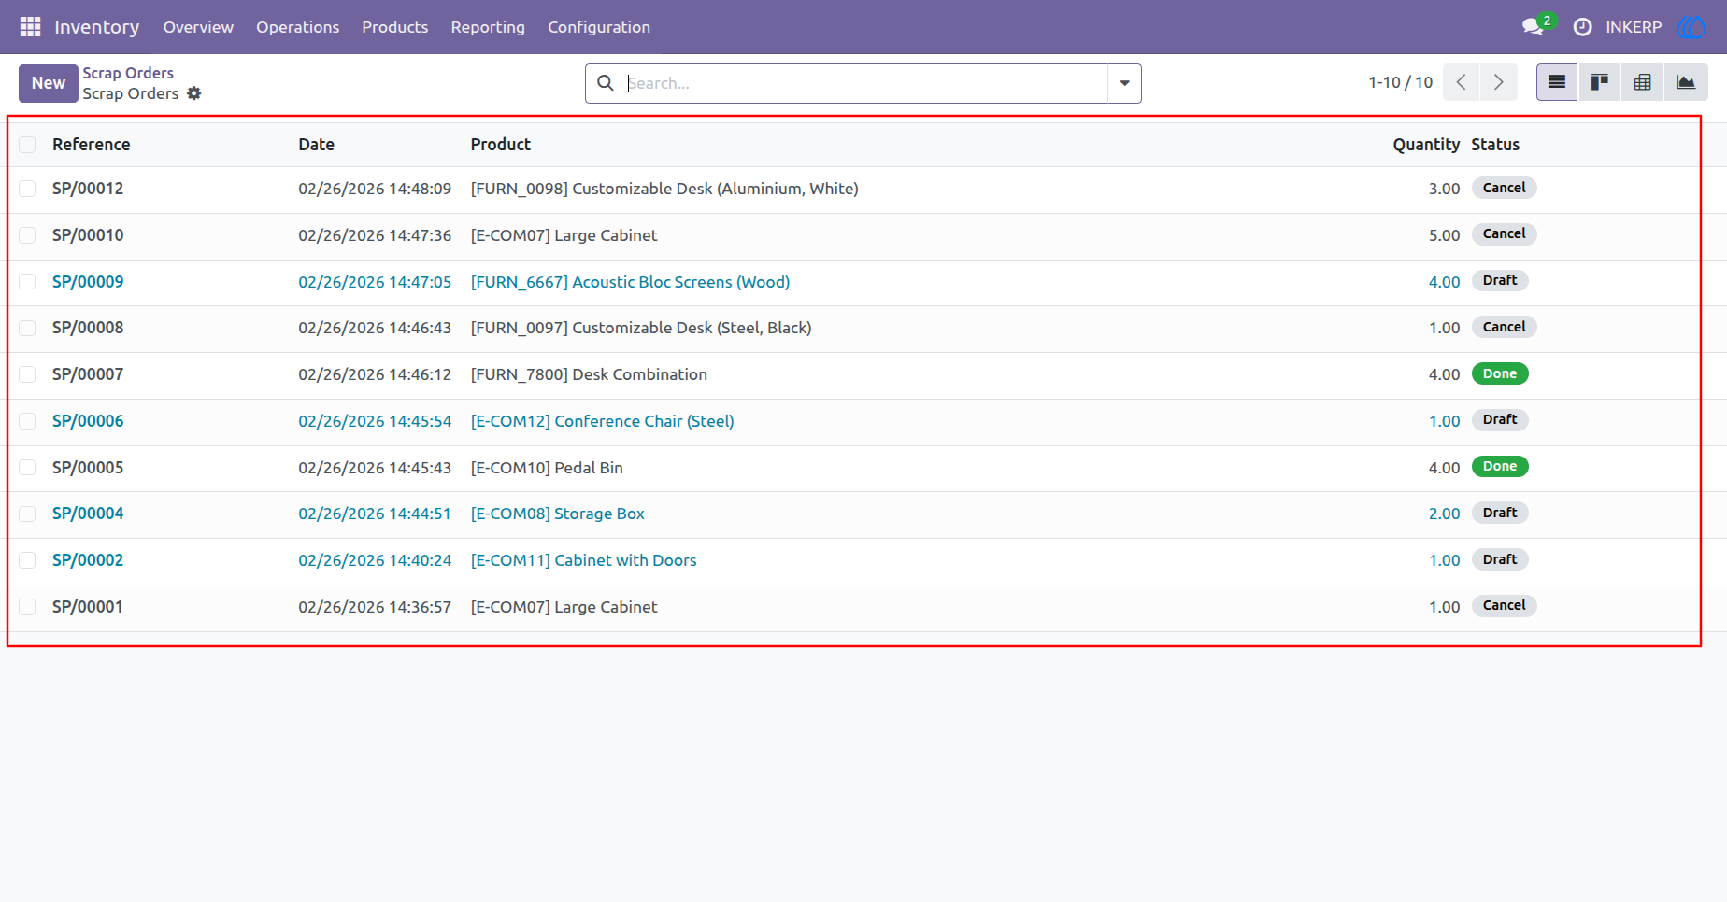Switch to kanban view
Screen dimensions: 1727x902
(1600, 82)
